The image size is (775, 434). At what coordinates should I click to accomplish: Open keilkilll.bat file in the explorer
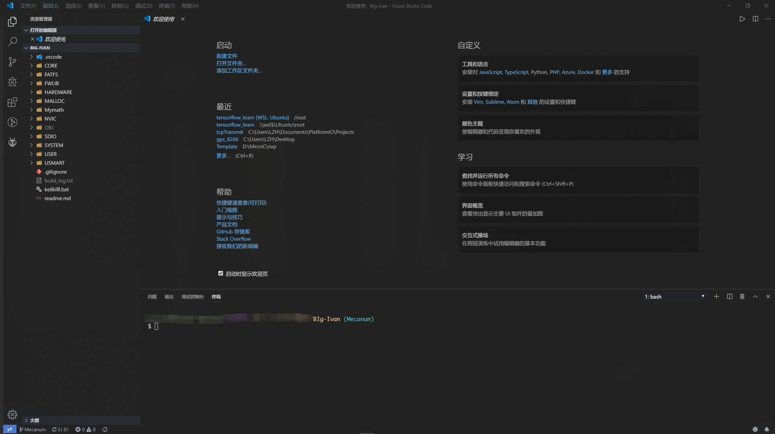click(81, 189)
